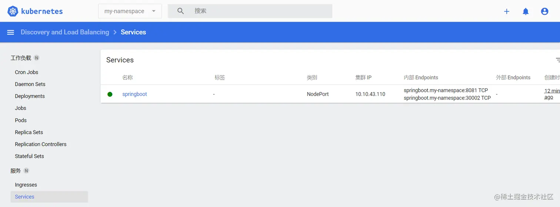Click the 内部 Endpoints column header
This screenshot has width=560, height=207.
click(x=421, y=78)
